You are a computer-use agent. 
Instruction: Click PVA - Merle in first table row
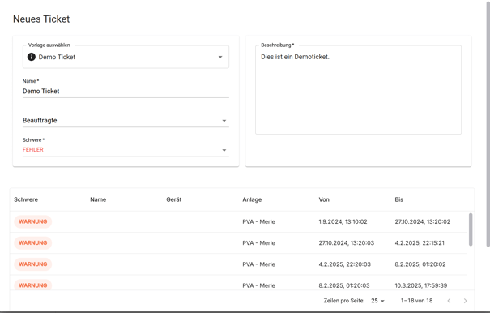[258, 221]
